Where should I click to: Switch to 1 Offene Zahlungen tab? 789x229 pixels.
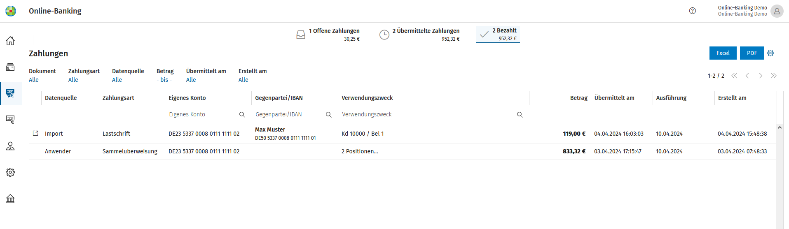(328, 35)
